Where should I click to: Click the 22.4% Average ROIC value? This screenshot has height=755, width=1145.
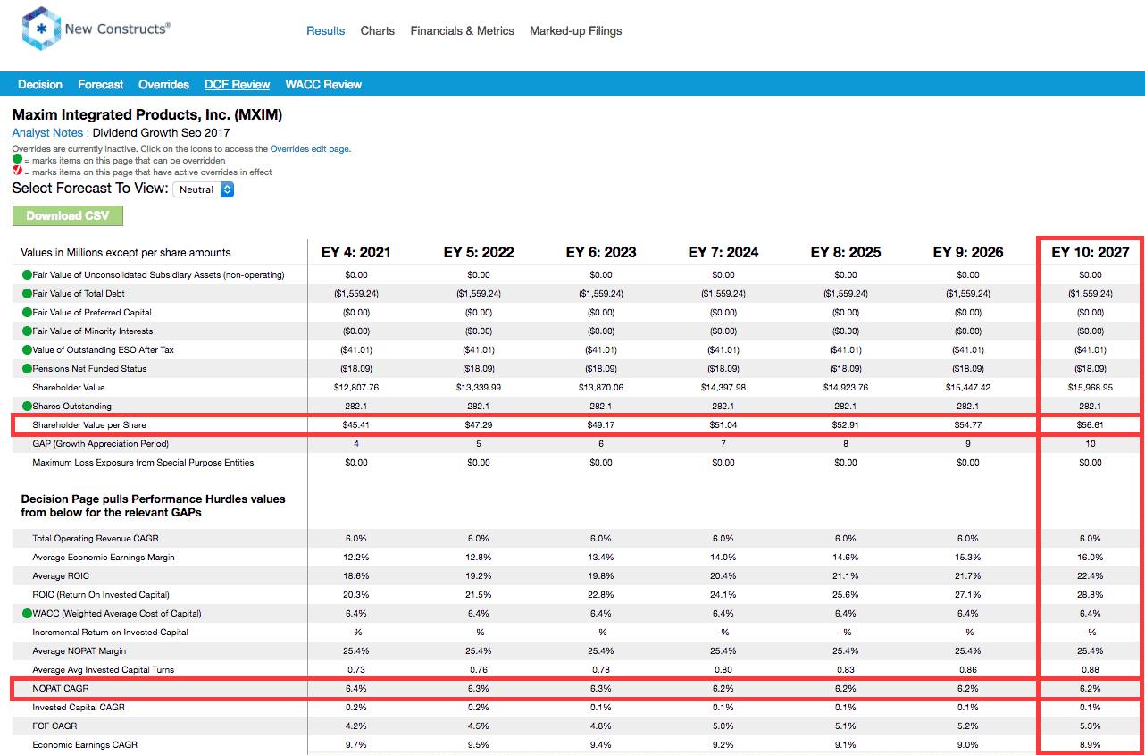[x=1090, y=576]
